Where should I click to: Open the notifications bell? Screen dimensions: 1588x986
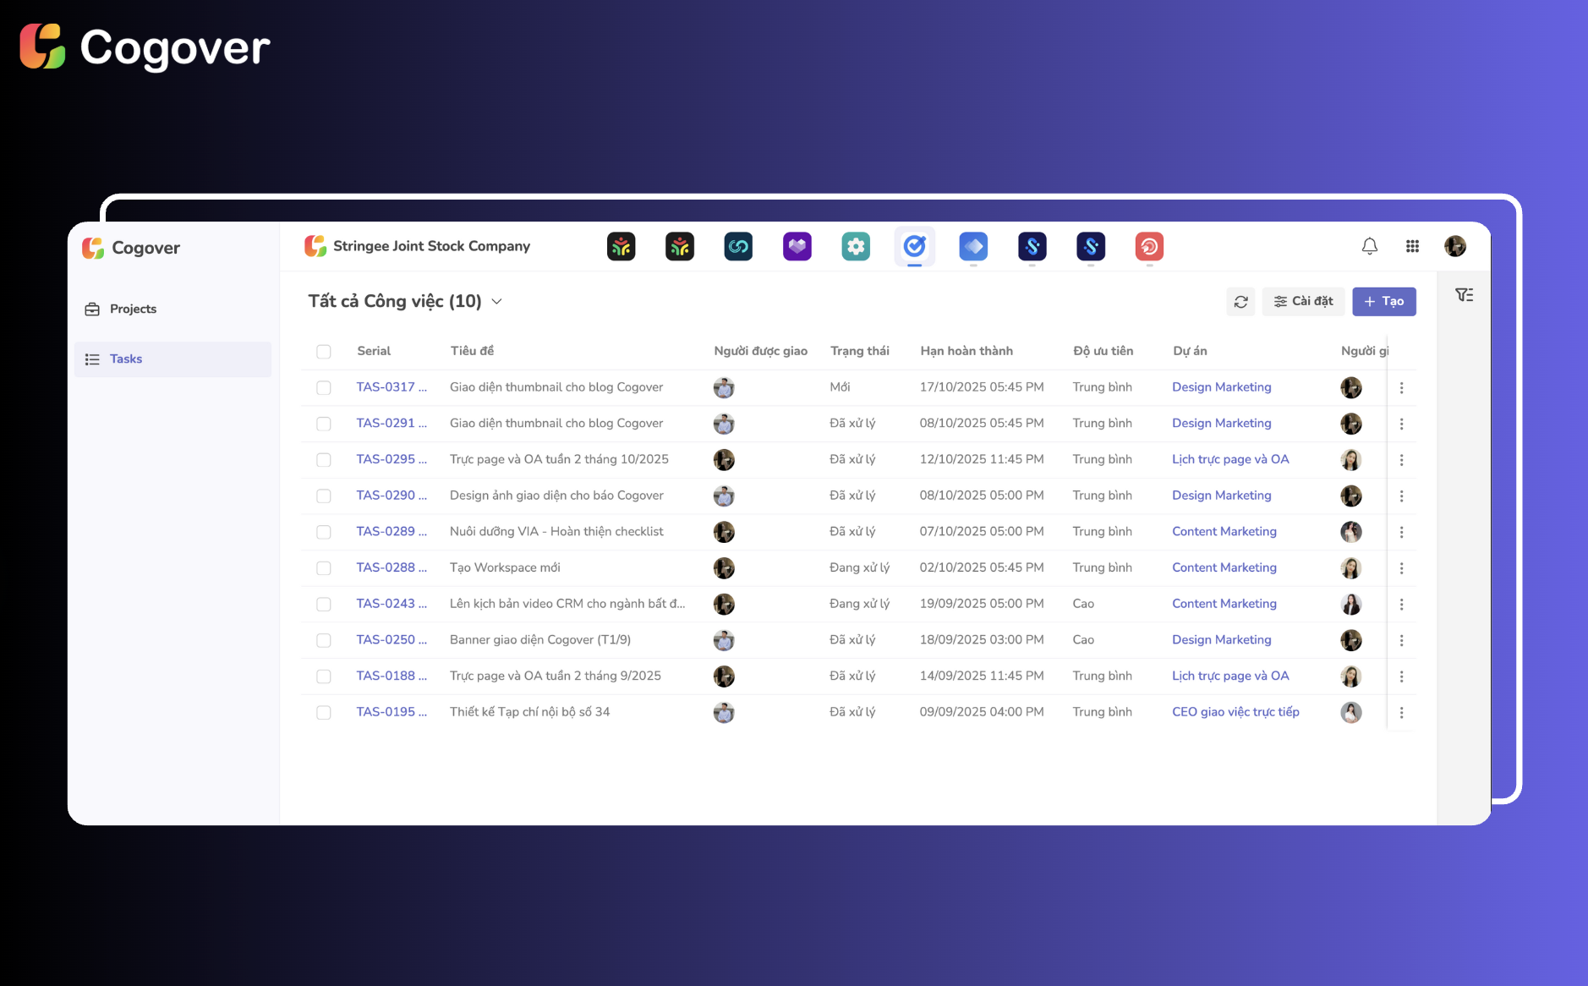tap(1369, 246)
